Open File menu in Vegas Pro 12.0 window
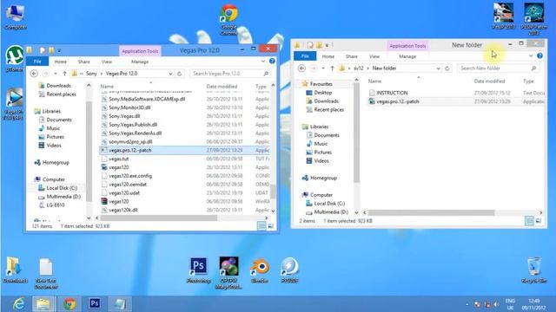556x312 pixels. (x=37, y=62)
